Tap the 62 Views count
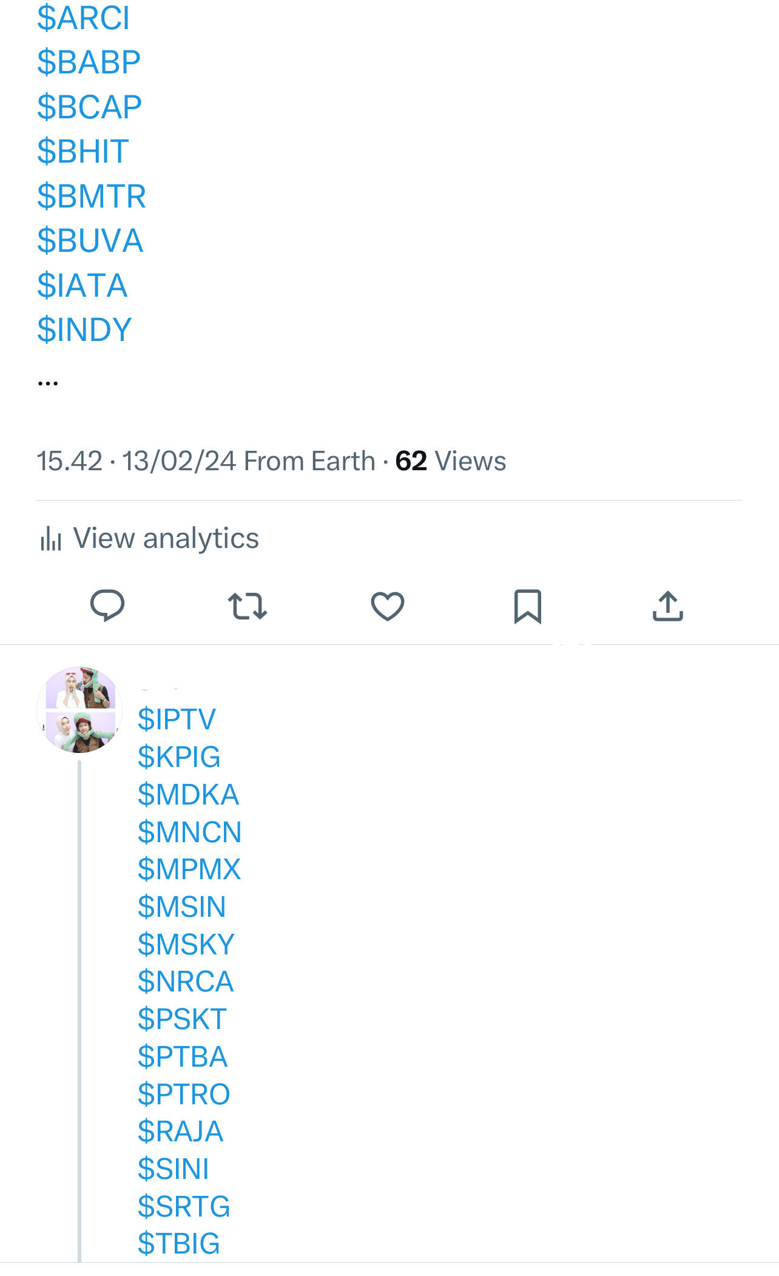Screen dimensions: 779x1276 click(450, 461)
